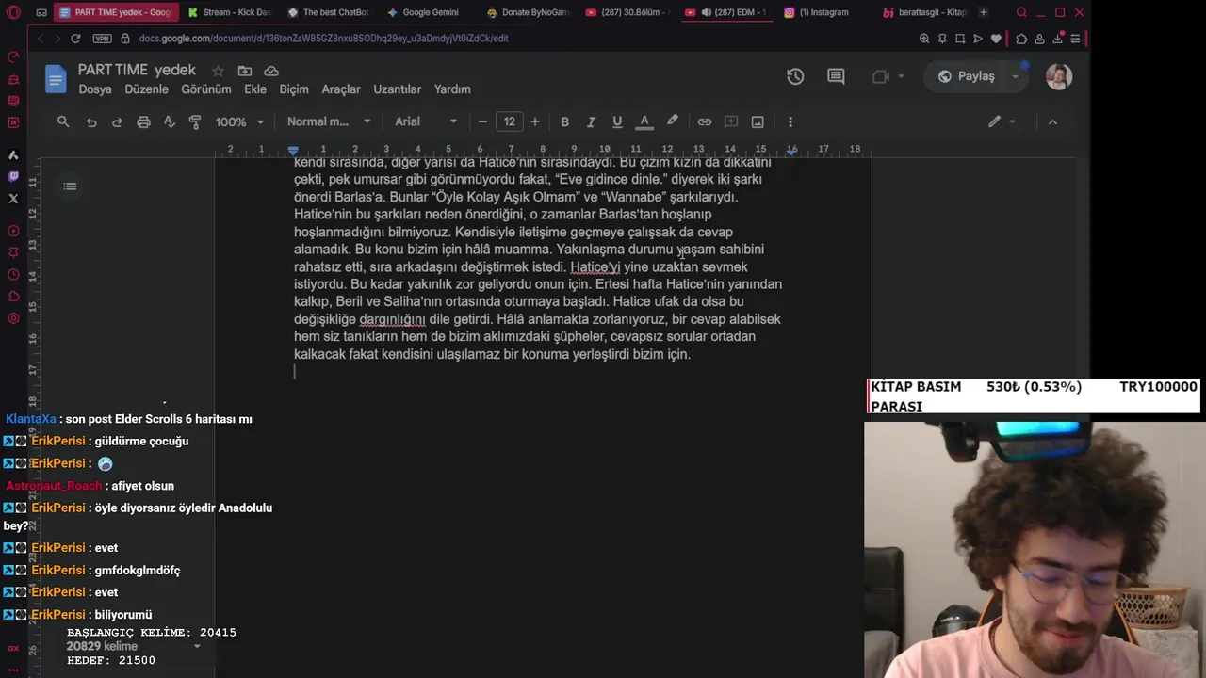
Task: Check cloud save status icon
Action: 271,71
